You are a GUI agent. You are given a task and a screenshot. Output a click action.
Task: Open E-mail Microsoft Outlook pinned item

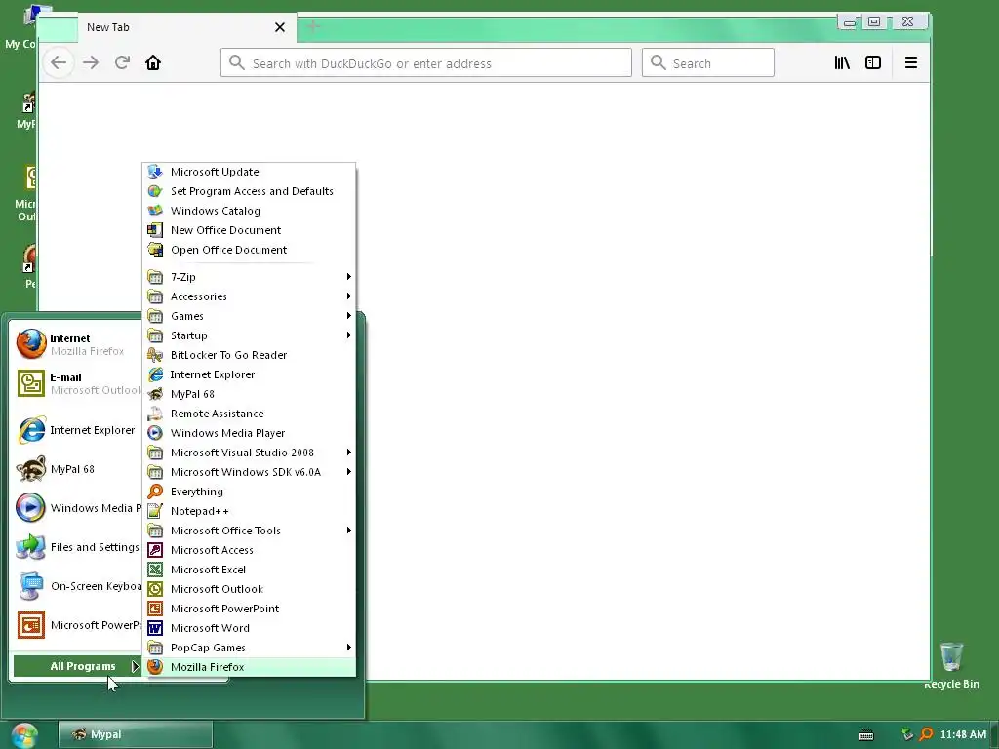pos(77,383)
